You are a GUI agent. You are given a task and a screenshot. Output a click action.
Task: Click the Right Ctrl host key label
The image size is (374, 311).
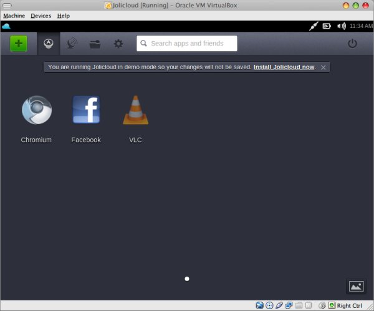pyautogui.click(x=349, y=306)
